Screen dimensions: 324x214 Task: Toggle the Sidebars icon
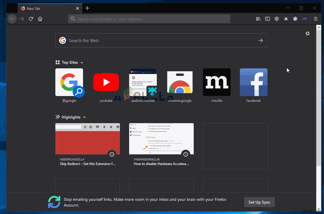[x=268, y=19]
